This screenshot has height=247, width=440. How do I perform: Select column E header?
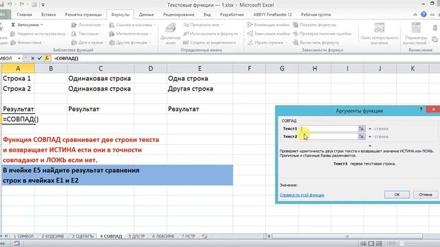[199, 69]
